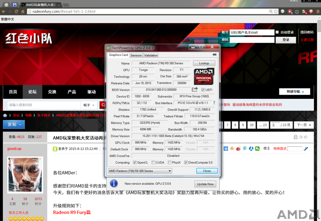Click the browser home icon
The width and height of the screenshot is (321, 221).
tap(23, 12)
